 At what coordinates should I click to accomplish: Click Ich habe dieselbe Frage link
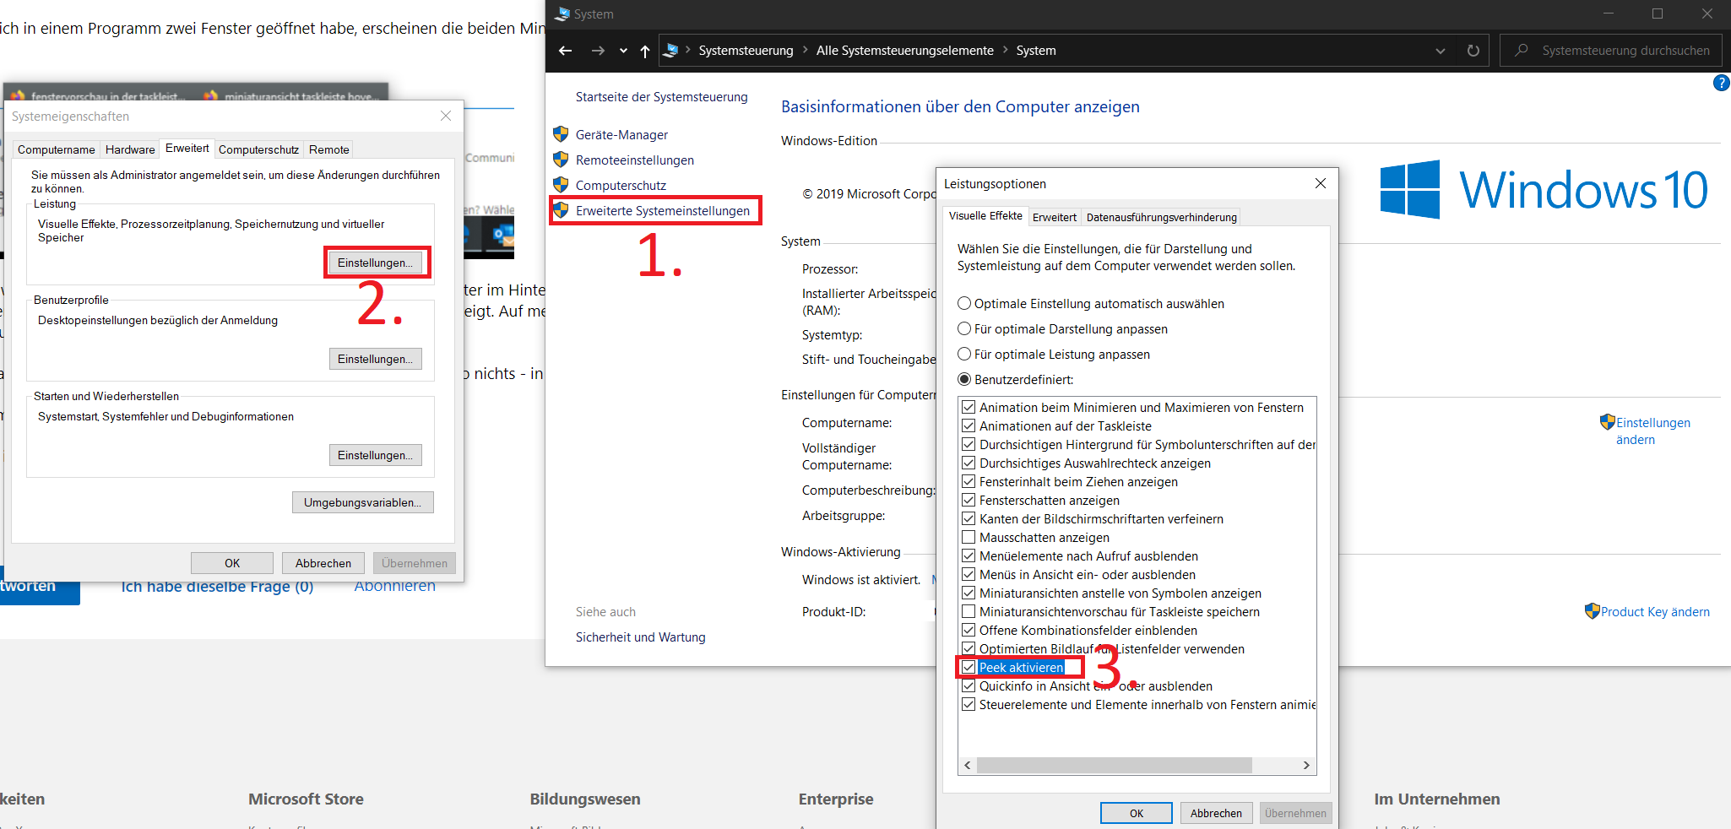pos(217,588)
